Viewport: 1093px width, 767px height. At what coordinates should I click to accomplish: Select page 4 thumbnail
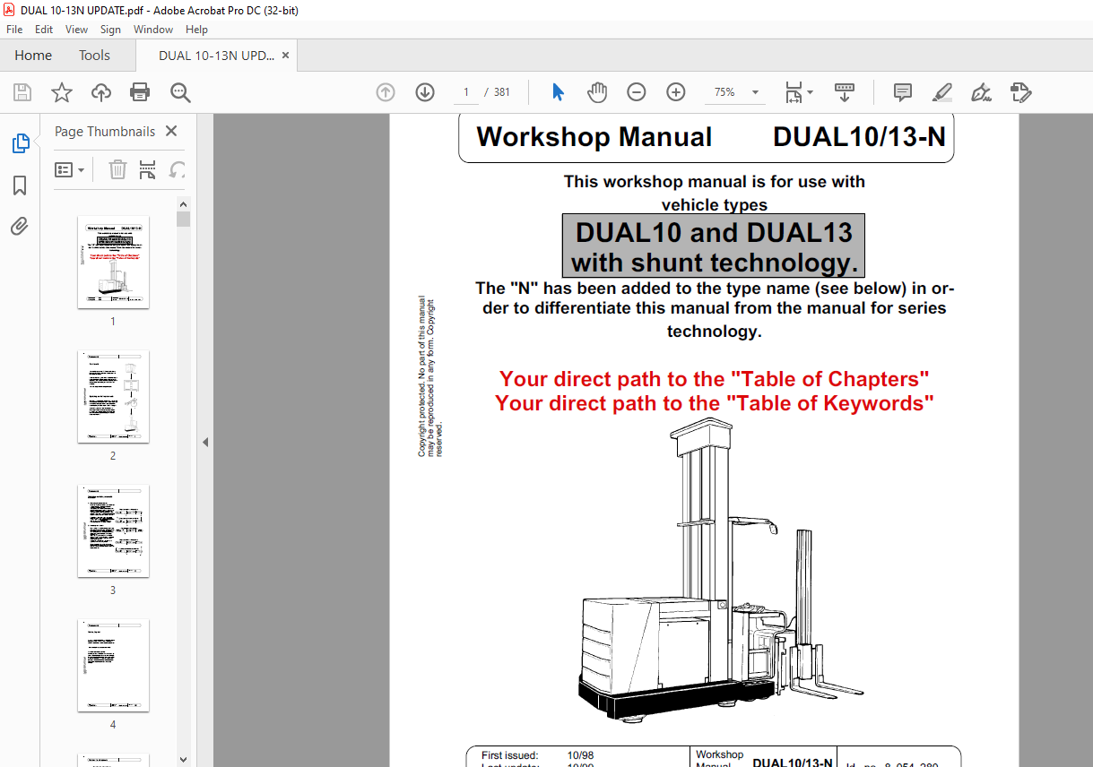tap(113, 666)
